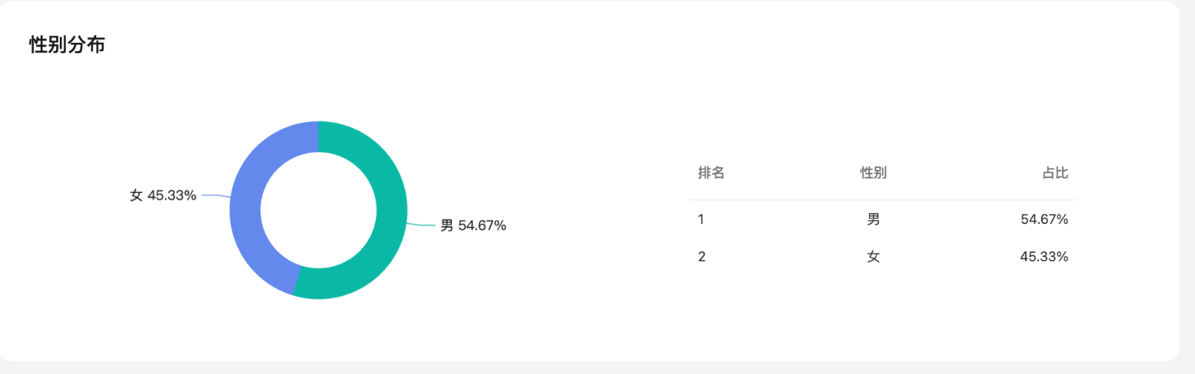The height and width of the screenshot is (374, 1195).
Task: Click the 男 cell in the table
Action: point(873,220)
